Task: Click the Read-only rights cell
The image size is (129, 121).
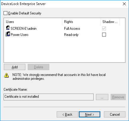Action: (71, 35)
